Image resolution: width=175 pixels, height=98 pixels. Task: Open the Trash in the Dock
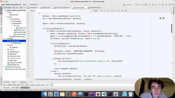[130, 94]
